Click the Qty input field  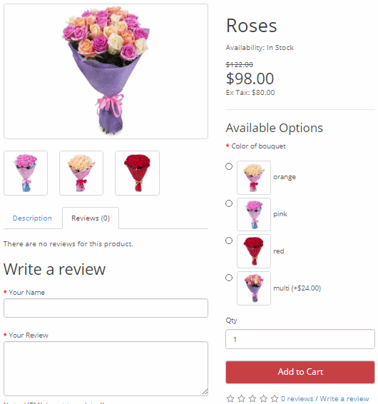300,339
